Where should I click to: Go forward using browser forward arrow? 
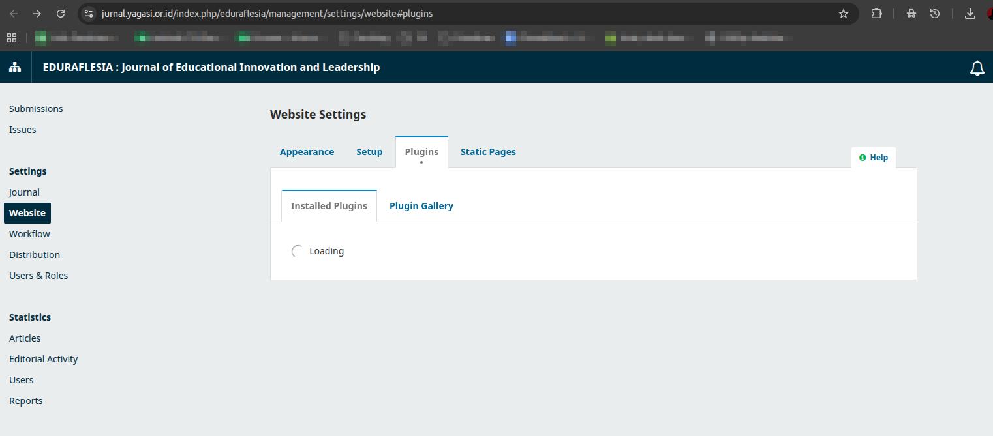37,14
